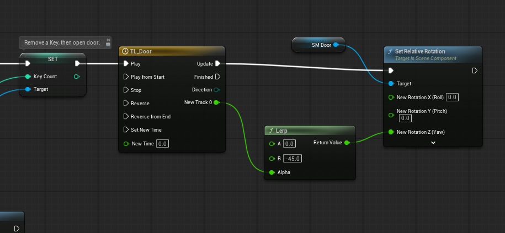Screen dimensions: 505x233
Task: Click the Lerp B input pin
Action: click(272, 159)
